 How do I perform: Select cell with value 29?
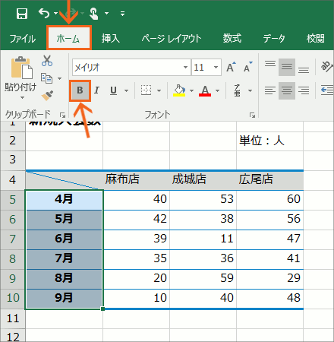(269, 279)
